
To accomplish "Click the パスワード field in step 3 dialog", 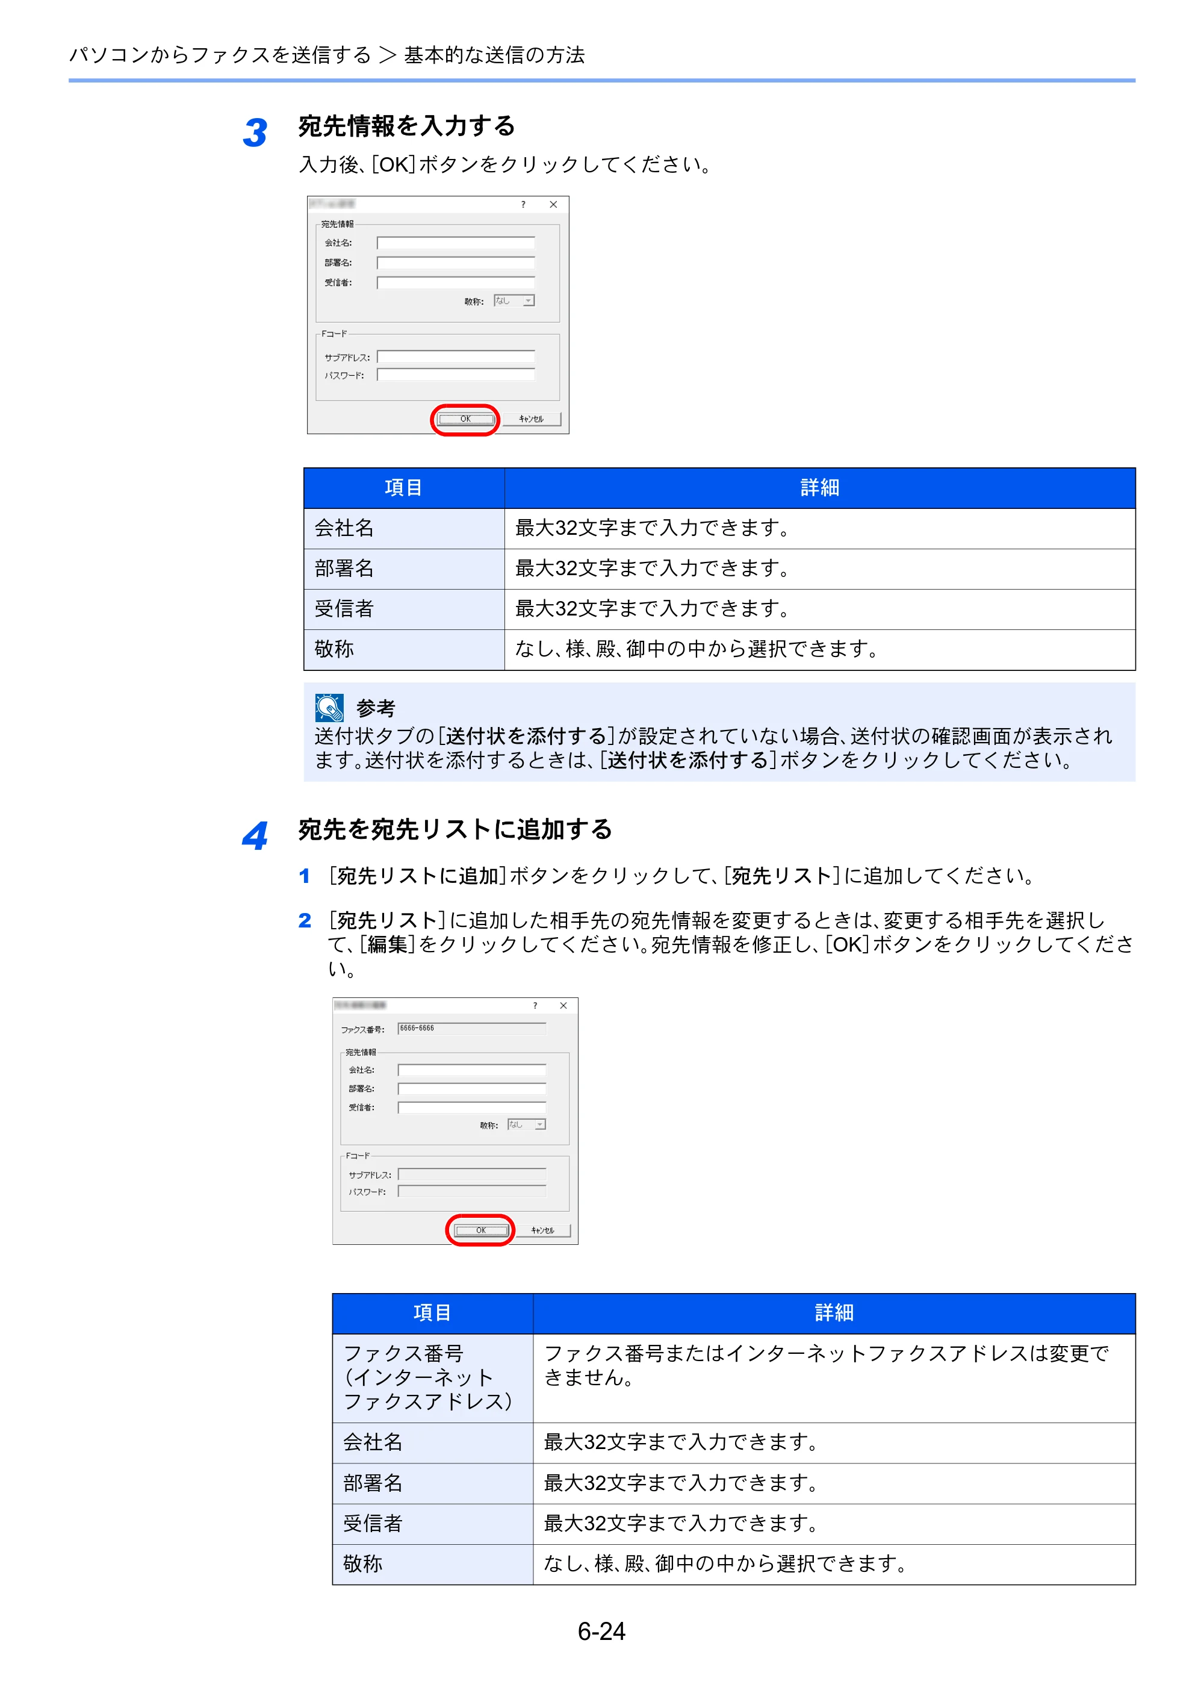I will (456, 375).
